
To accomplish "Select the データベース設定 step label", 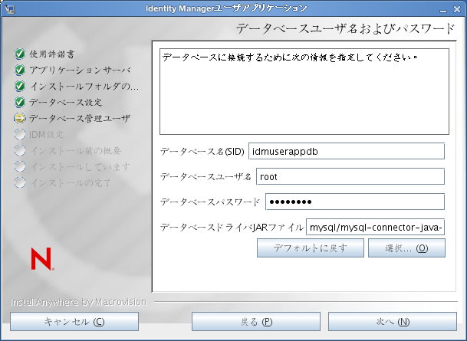I will tap(66, 102).
